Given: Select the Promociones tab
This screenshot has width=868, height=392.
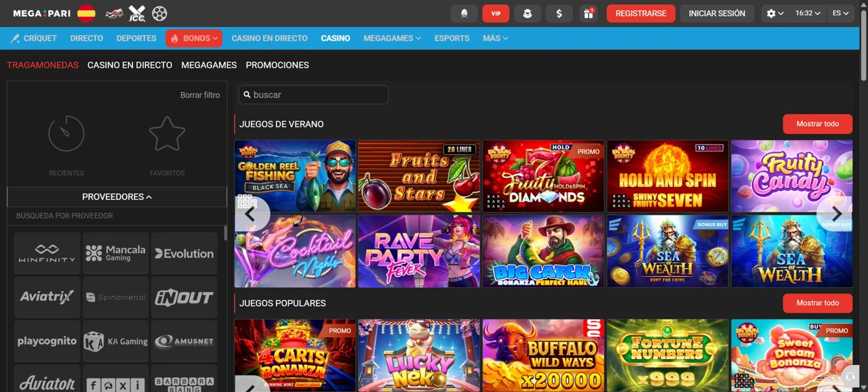Looking at the screenshot, I should 277,65.
